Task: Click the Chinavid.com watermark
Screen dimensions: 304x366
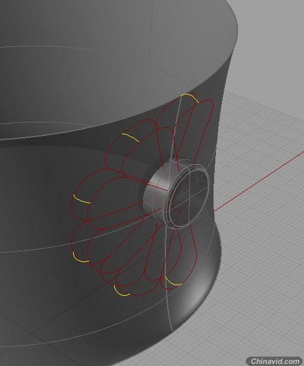Action: [x=275, y=361]
